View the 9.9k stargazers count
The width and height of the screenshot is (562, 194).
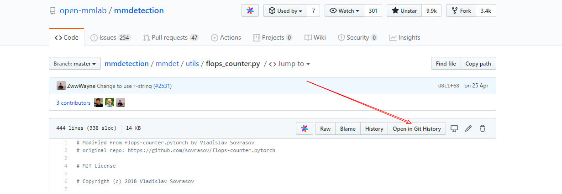coord(431,10)
